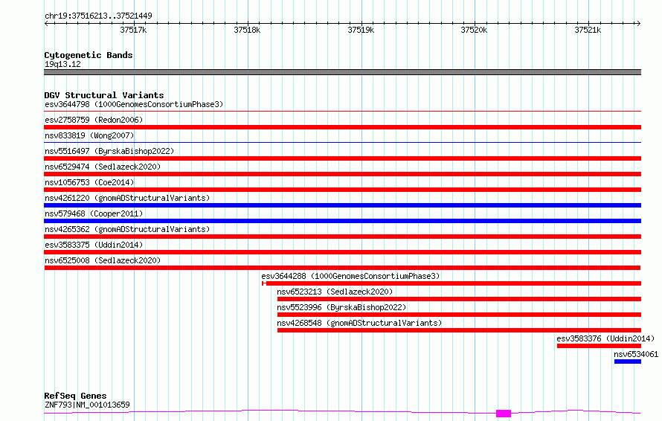Click the DGV Structural Variants track title
This screenshot has width=662, height=421.
click(x=104, y=95)
